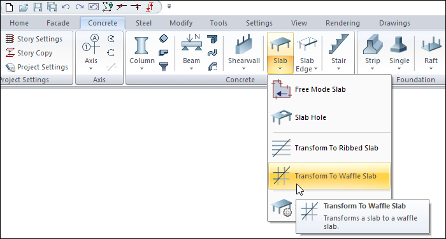Open Story Settings
The image size is (446, 239).
click(34, 39)
